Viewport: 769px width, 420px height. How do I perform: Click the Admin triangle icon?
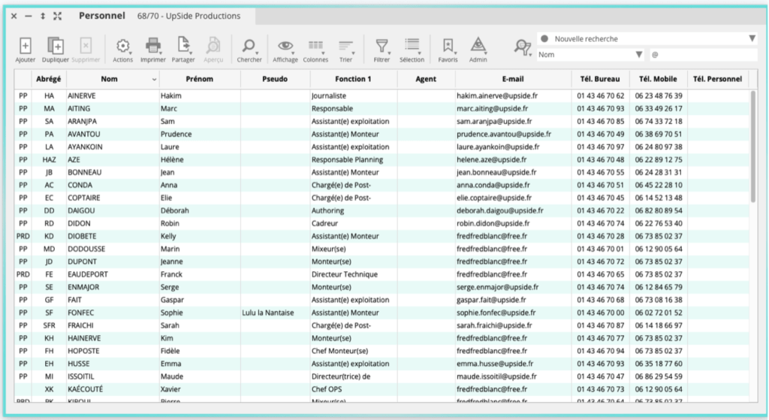coord(478,47)
